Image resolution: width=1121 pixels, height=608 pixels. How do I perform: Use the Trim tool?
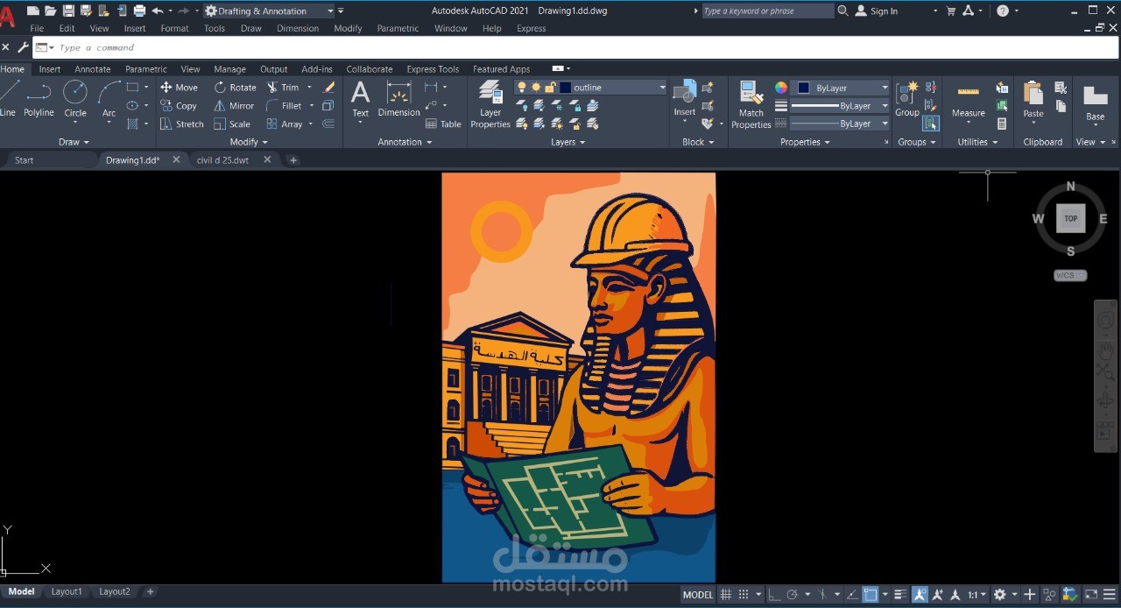click(x=283, y=88)
